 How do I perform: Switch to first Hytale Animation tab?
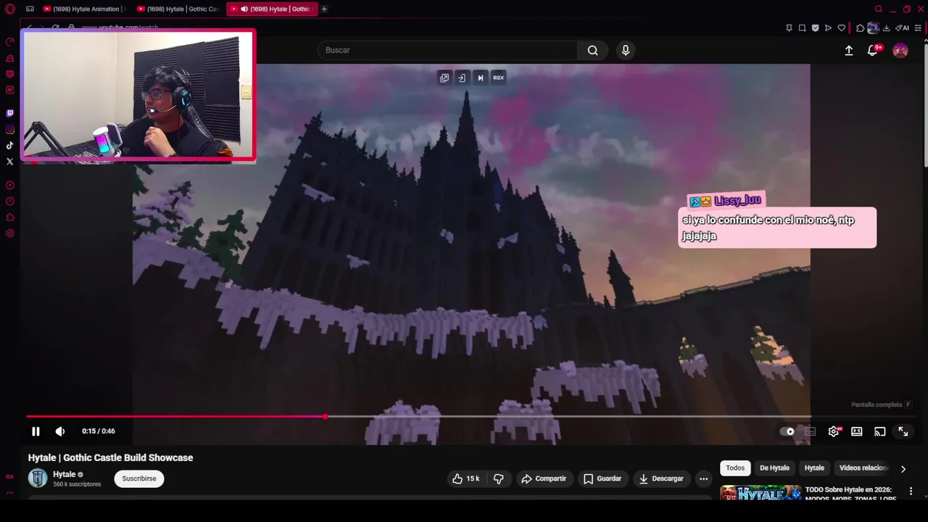(83, 9)
